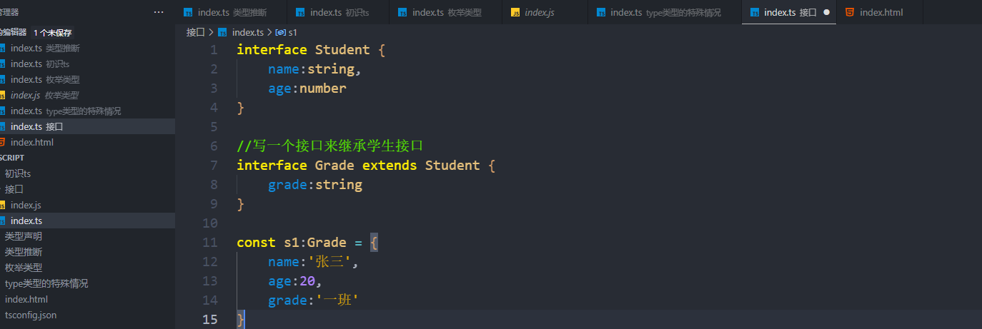982x329 pixels.
Task: Click the TS icon on the 类型推断 tab
Action: point(188,12)
